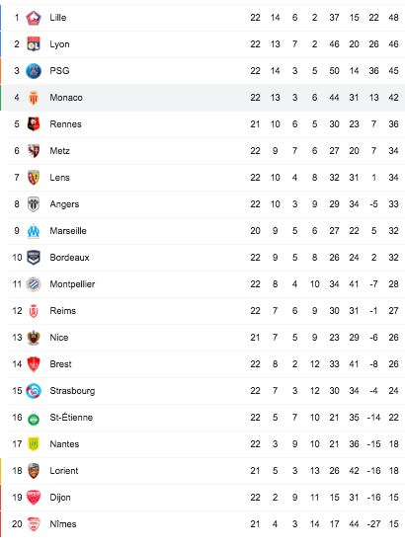Click the Nantes yellow badge
405x548 pixels.
pos(34,444)
